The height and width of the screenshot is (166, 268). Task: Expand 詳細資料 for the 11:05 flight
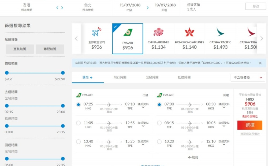pos(143,124)
